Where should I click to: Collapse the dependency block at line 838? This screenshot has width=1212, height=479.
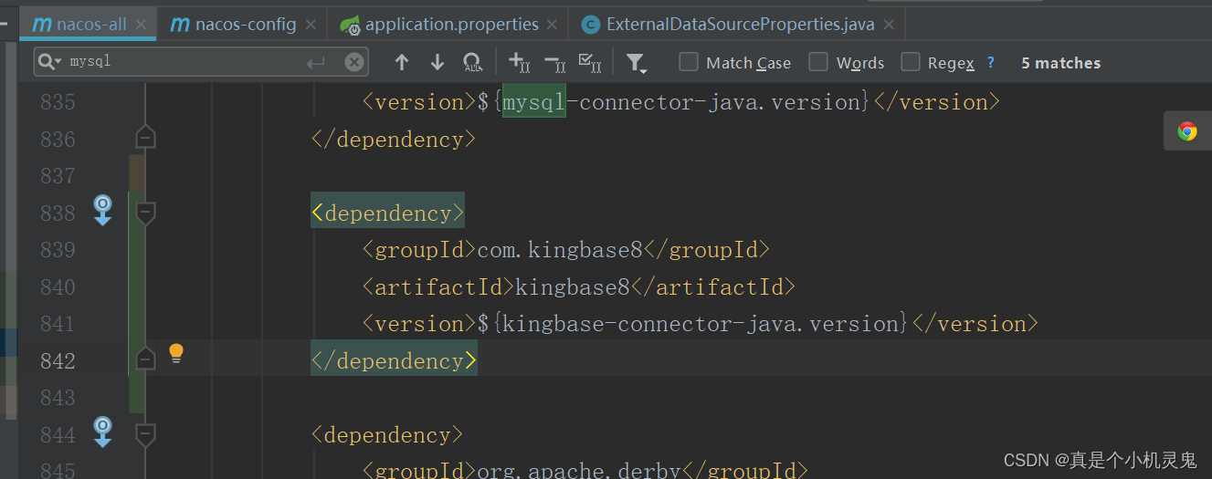pos(145,213)
